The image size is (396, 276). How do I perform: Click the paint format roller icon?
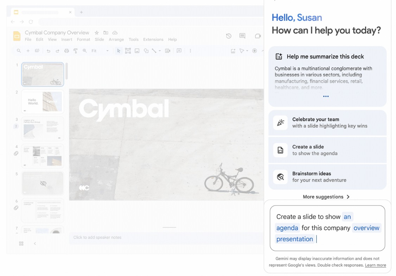coord(75,51)
